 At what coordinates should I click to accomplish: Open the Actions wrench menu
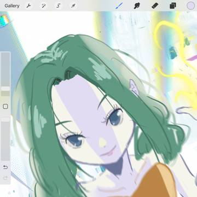tap(28, 6)
